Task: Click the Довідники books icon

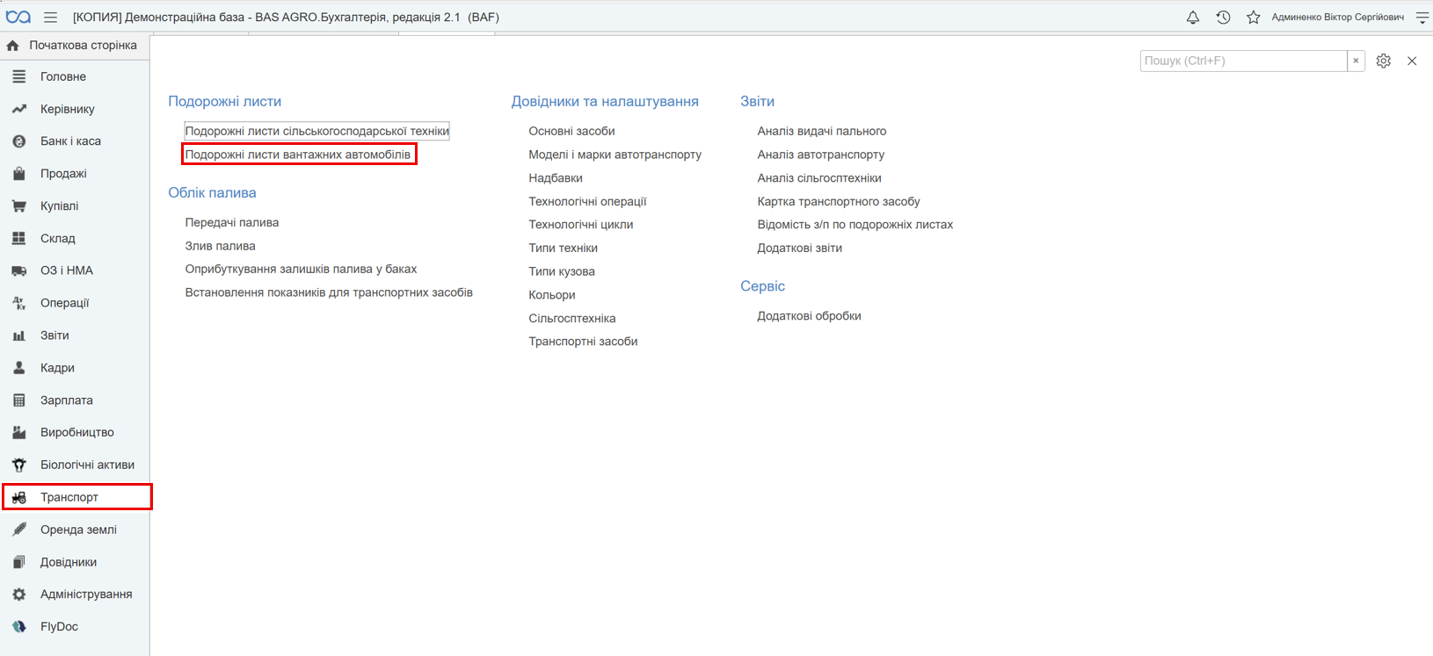Action: [18, 562]
